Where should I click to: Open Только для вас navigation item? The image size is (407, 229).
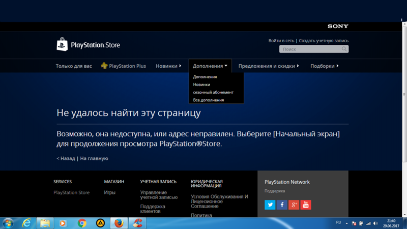tap(74, 66)
